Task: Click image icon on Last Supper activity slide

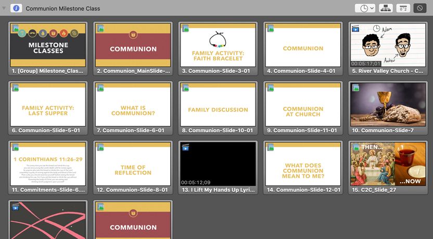Action: (x=15, y=87)
